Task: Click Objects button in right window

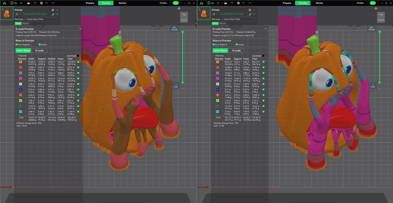Action: (222, 23)
